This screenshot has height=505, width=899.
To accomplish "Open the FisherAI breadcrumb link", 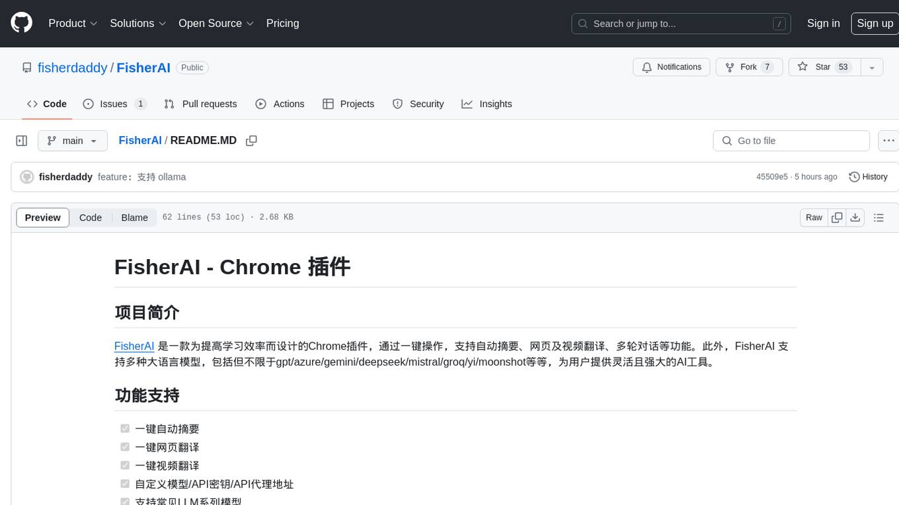I will pyautogui.click(x=140, y=141).
